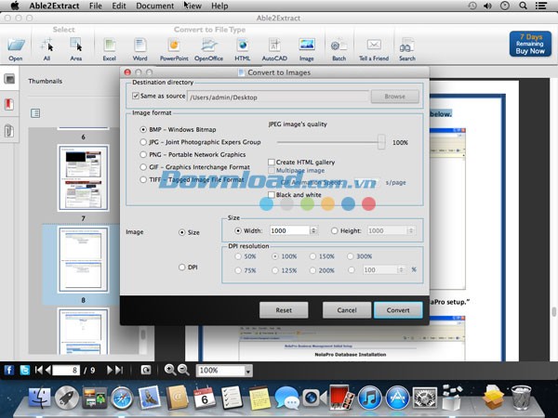This screenshot has width=558, height=418.
Task: Jump to last page button
Action: pos(119,370)
